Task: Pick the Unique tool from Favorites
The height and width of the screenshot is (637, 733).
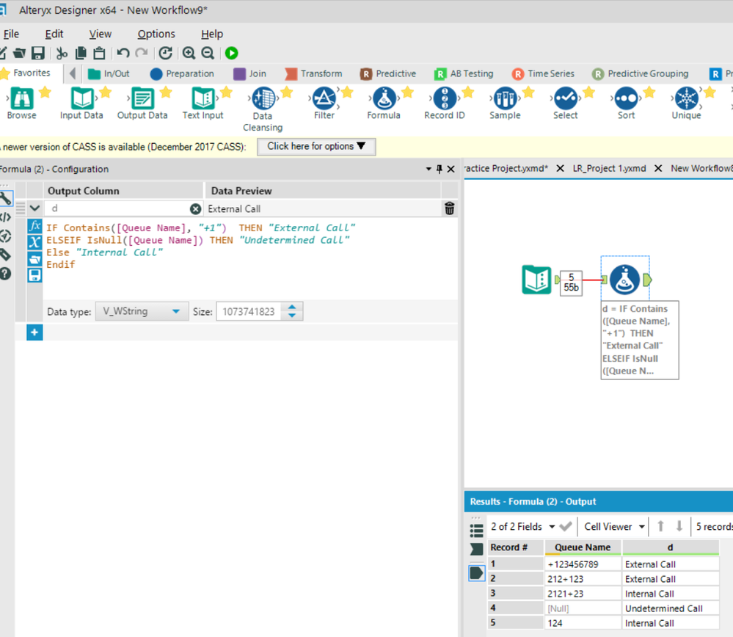Action: tap(686, 99)
